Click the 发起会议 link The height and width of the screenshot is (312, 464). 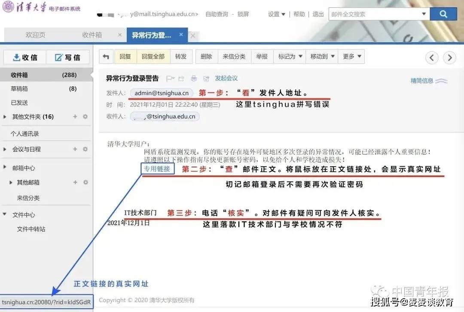[226, 78]
